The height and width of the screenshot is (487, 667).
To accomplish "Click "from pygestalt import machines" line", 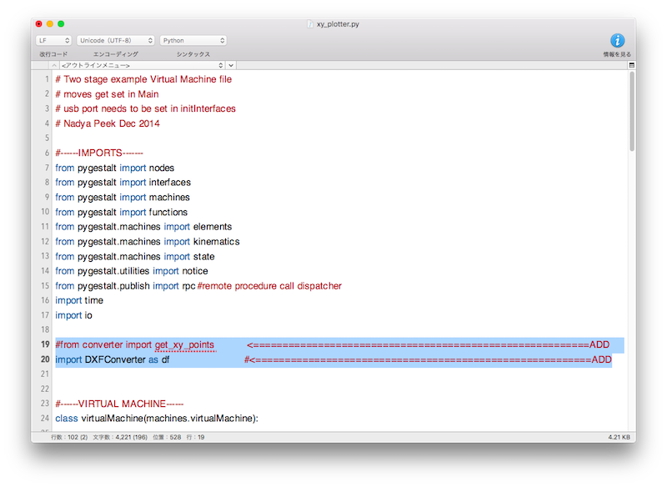I will (122, 197).
